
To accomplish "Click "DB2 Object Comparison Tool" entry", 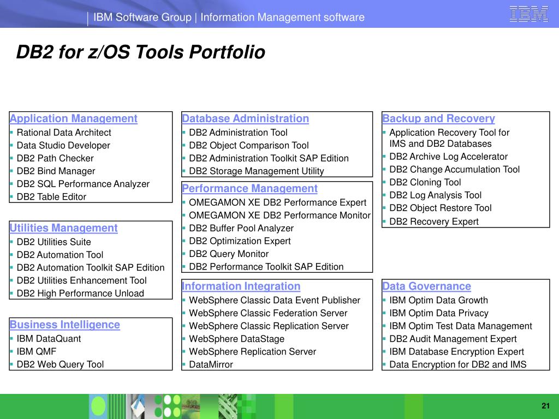I will pos(249,145).
